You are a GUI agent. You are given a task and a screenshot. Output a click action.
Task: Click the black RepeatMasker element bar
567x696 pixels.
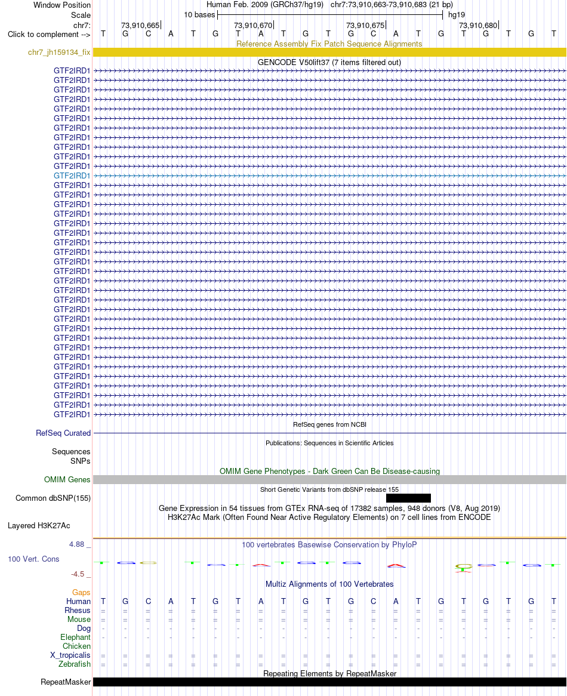tap(329, 682)
